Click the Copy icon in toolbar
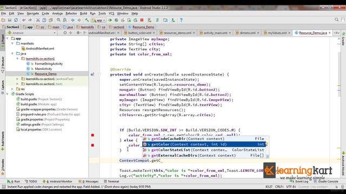This screenshot has width=346, height=194. tap(44, 20)
